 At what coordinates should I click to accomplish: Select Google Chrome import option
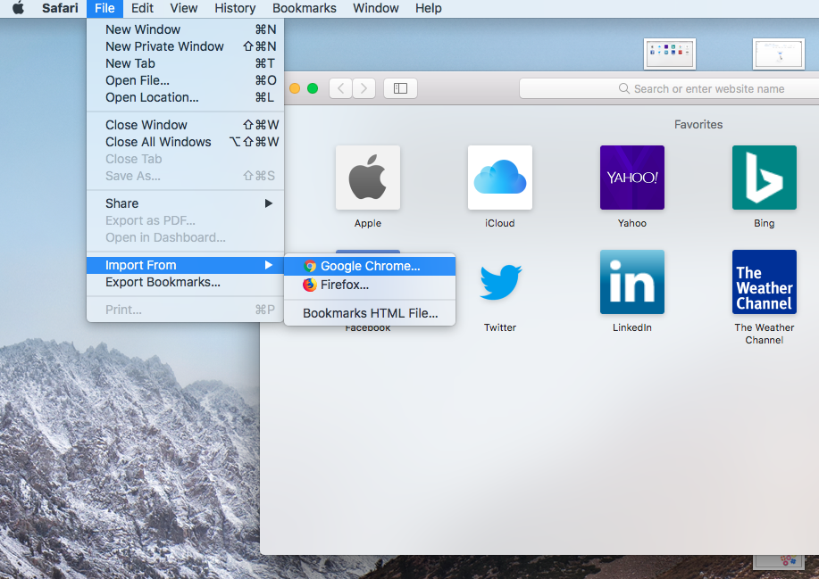(370, 266)
